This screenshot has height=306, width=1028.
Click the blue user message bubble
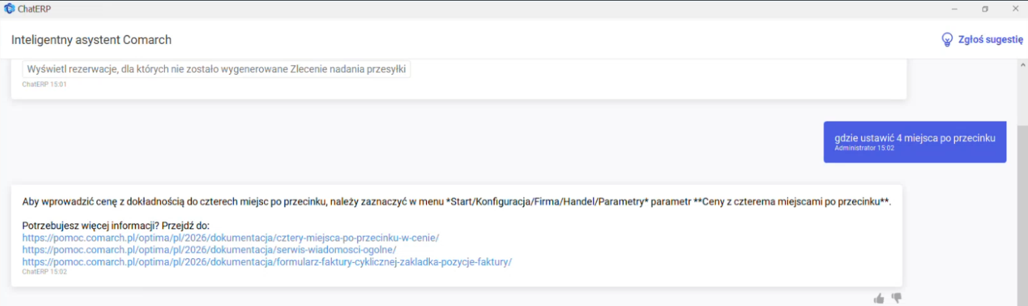pyautogui.click(x=915, y=142)
